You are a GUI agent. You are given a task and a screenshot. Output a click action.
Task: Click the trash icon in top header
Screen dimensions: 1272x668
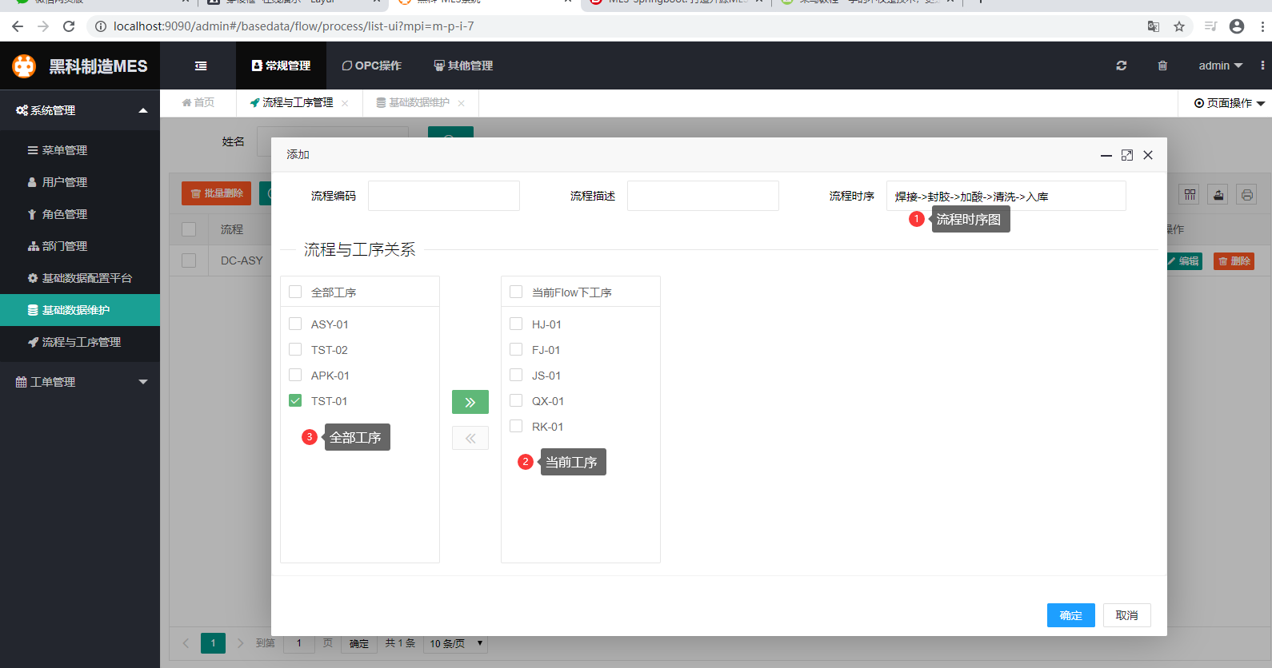coord(1162,66)
